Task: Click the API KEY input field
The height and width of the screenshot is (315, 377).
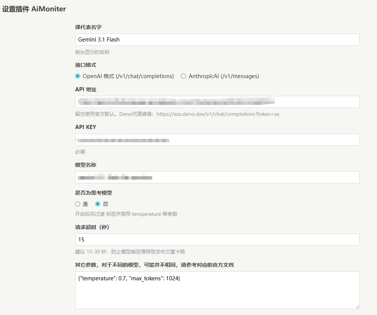Action: click(x=217, y=140)
